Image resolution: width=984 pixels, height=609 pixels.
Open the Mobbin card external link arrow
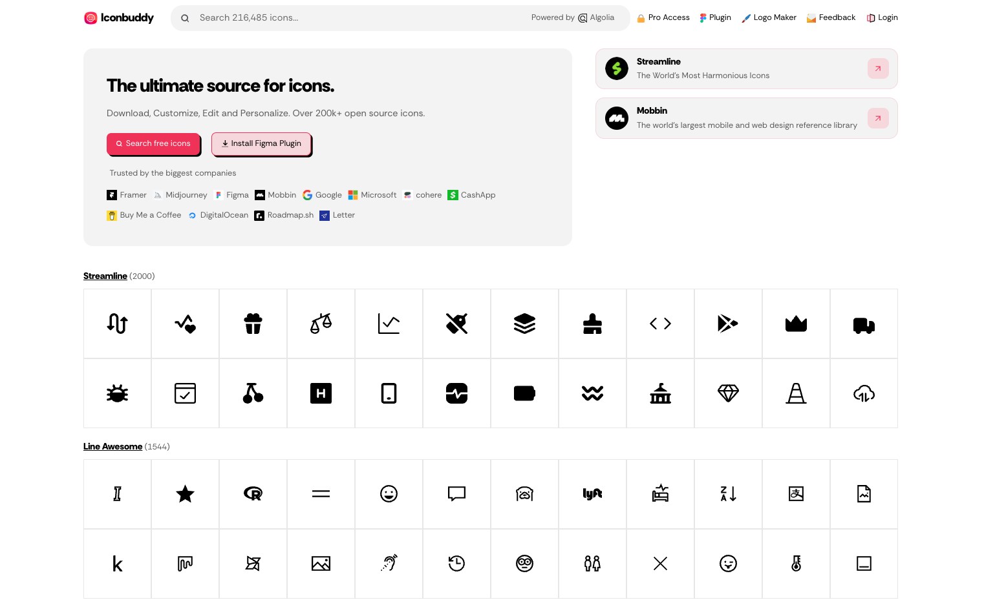click(878, 118)
